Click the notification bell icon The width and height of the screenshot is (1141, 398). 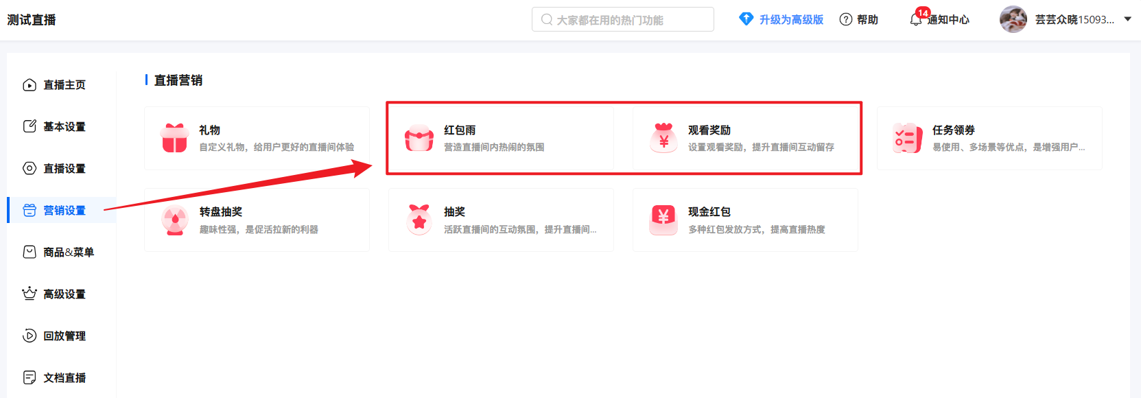[915, 20]
